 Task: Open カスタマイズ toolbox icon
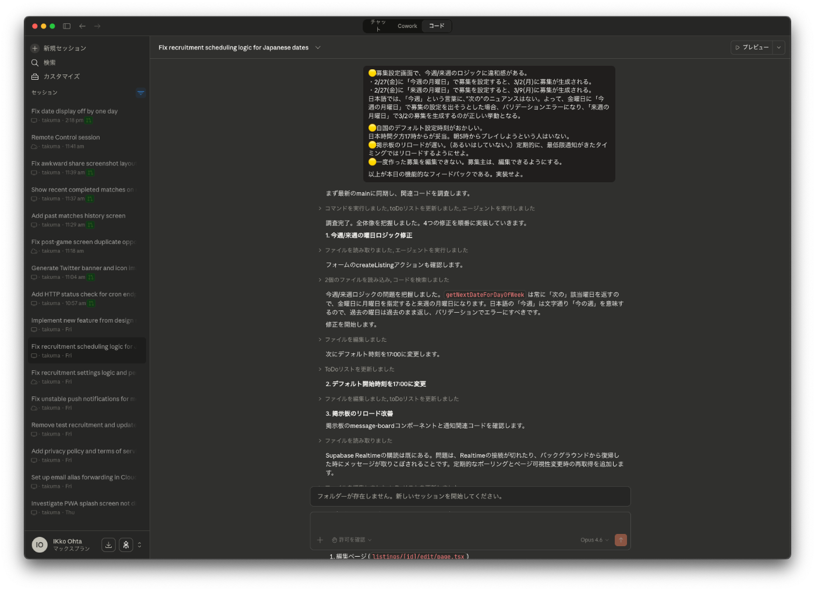click(x=35, y=76)
